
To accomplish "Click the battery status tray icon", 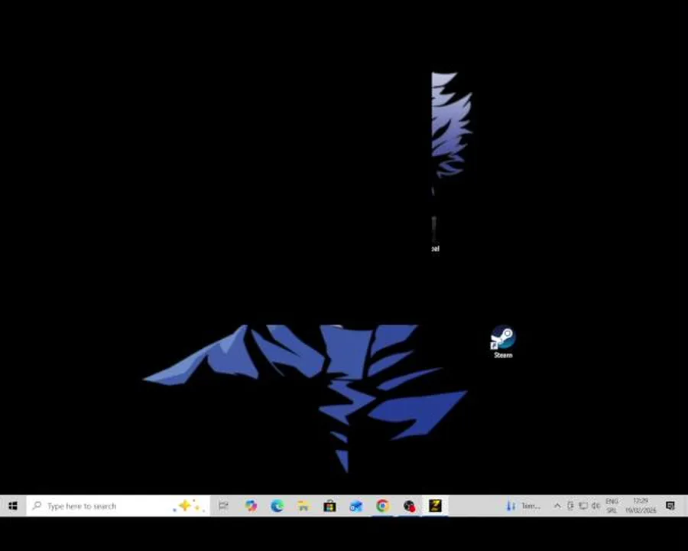I will point(570,506).
